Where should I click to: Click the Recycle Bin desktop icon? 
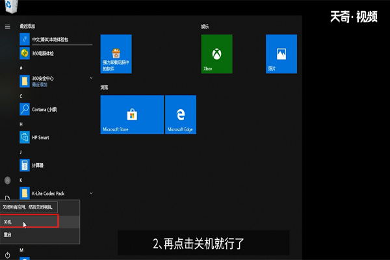10,6
